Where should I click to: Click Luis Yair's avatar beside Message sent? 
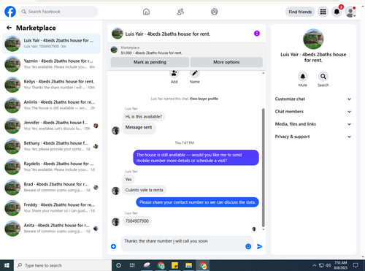point(115,131)
